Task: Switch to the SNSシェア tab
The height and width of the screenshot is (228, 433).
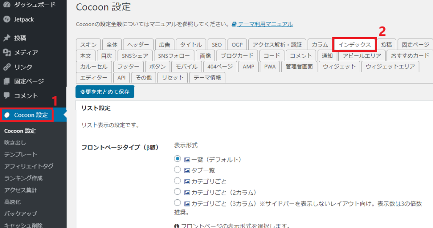Action: tap(135, 56)
